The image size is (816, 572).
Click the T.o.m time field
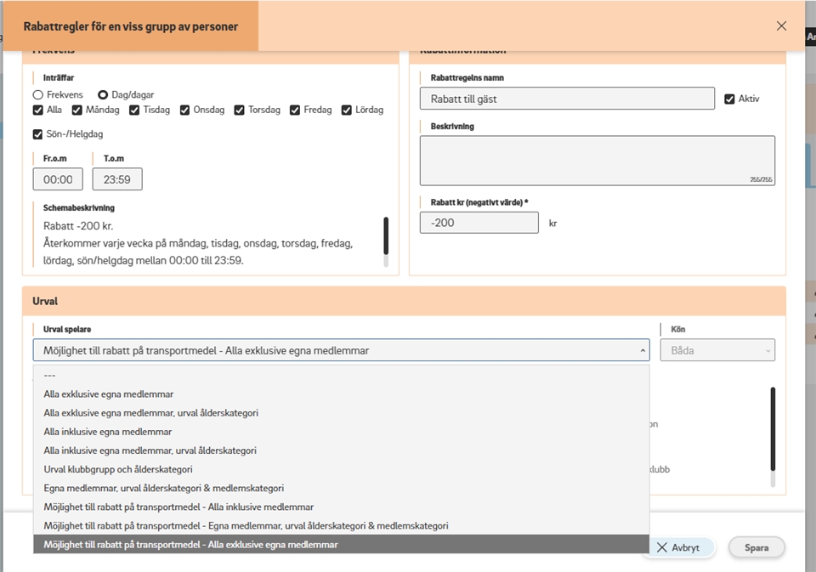coord(117,179)
